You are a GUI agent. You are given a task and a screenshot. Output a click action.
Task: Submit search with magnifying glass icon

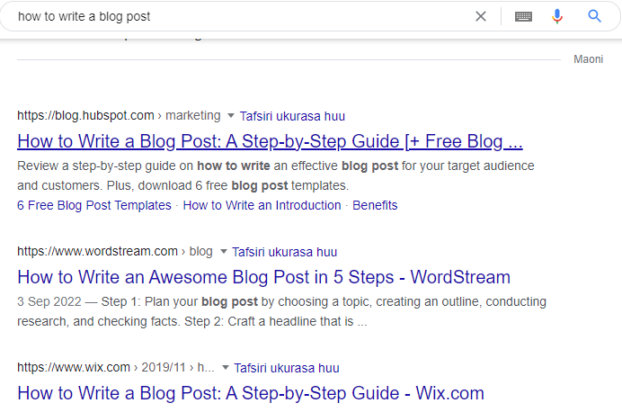(x=594, y=16)
